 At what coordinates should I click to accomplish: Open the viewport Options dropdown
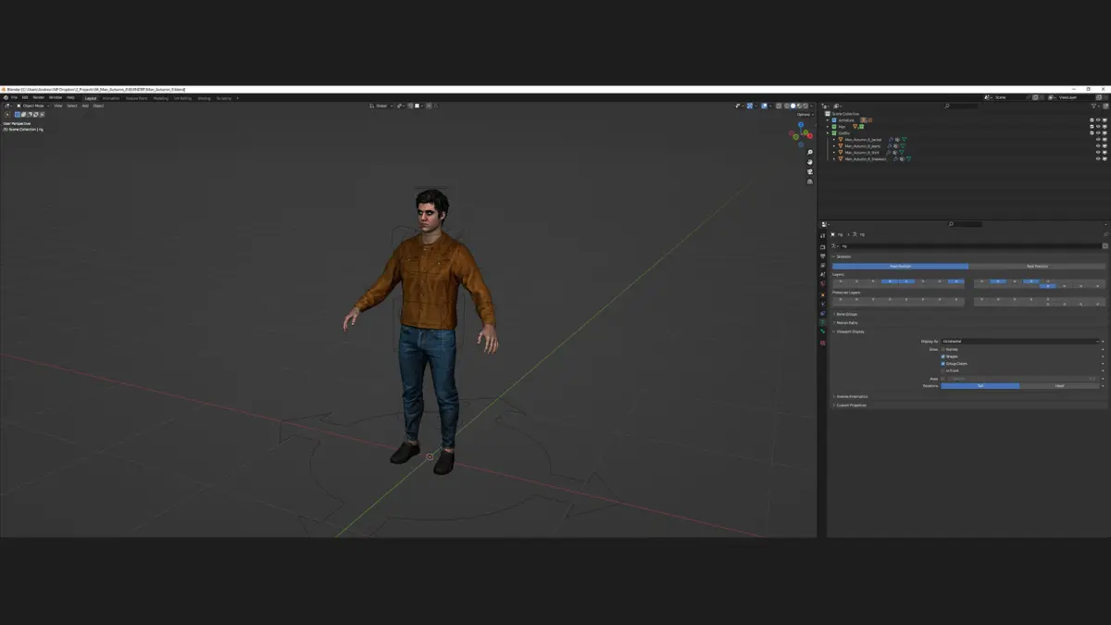pos(805,115)
